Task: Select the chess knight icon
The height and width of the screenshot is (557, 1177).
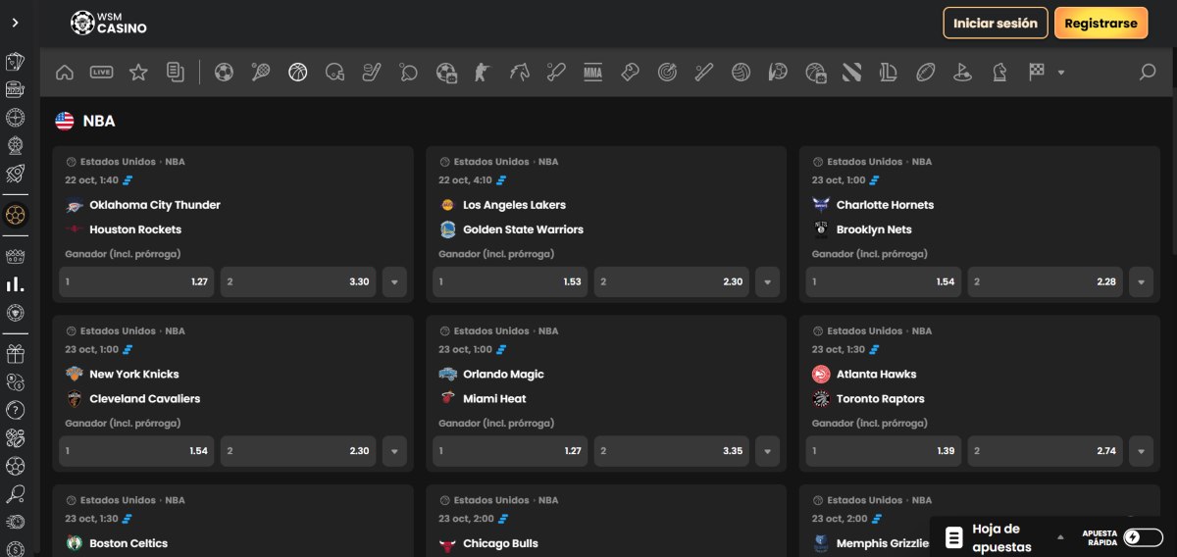Action: tap(999, 72)
